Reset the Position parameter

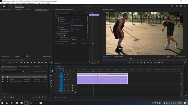87,19
